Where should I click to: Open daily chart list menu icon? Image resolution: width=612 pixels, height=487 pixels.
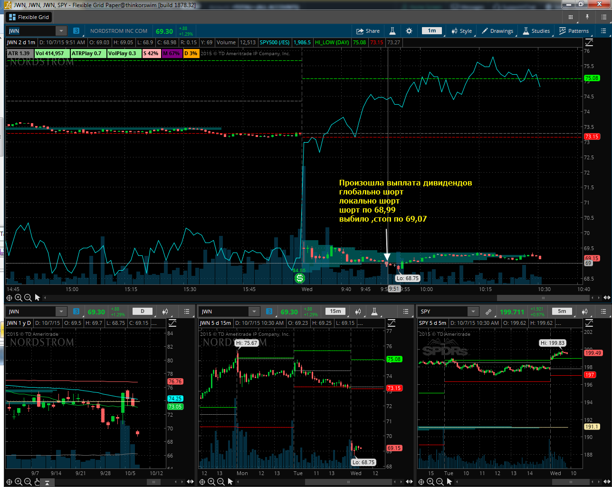(187, 312)
